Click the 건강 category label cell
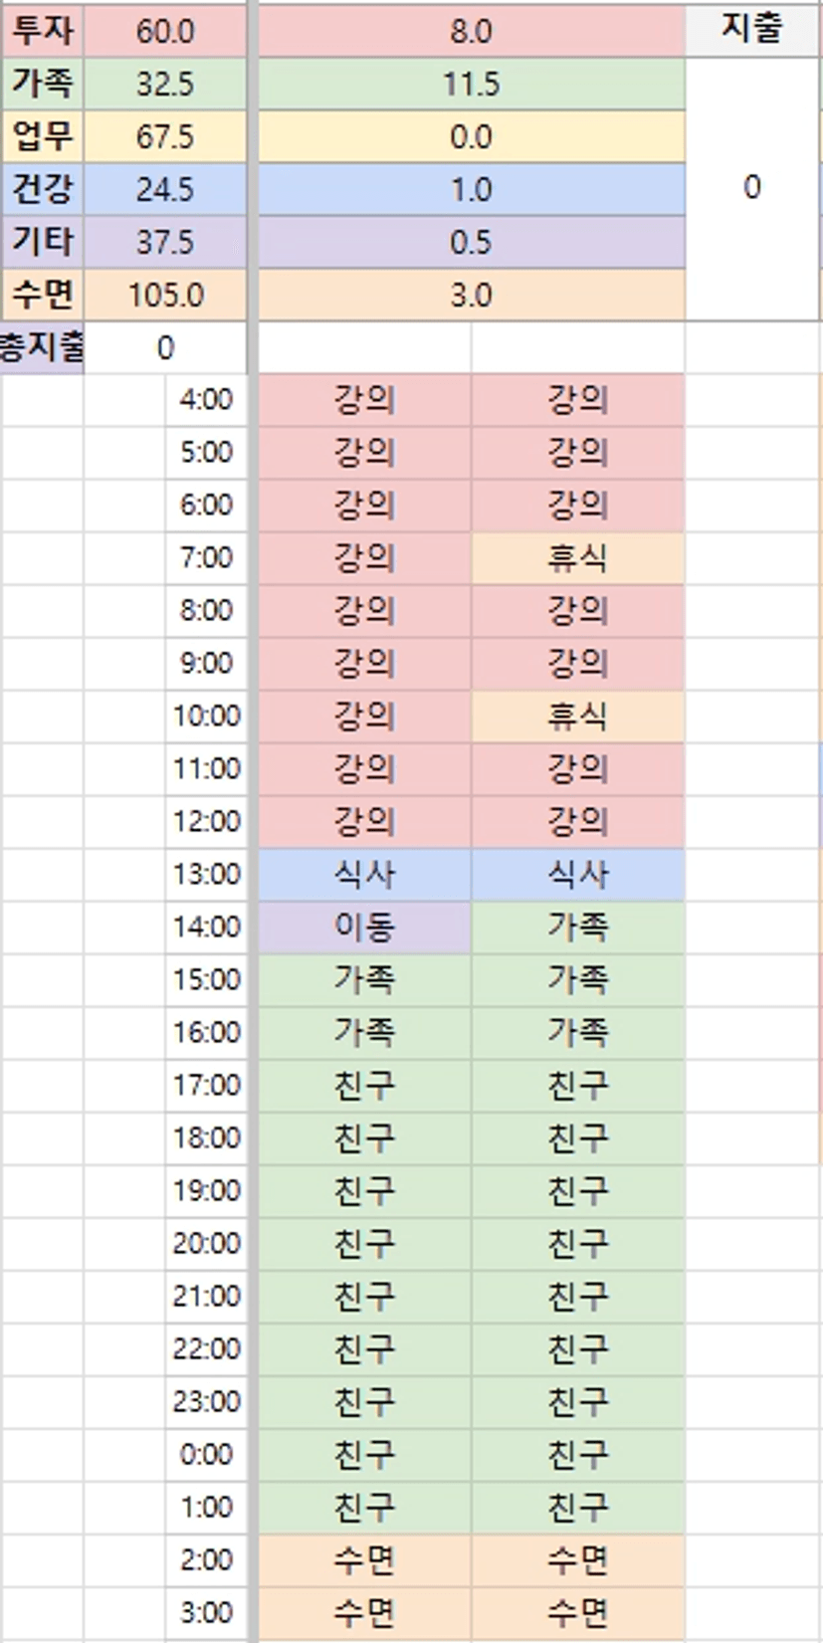 pyautogui.click(x=43, y=189)
